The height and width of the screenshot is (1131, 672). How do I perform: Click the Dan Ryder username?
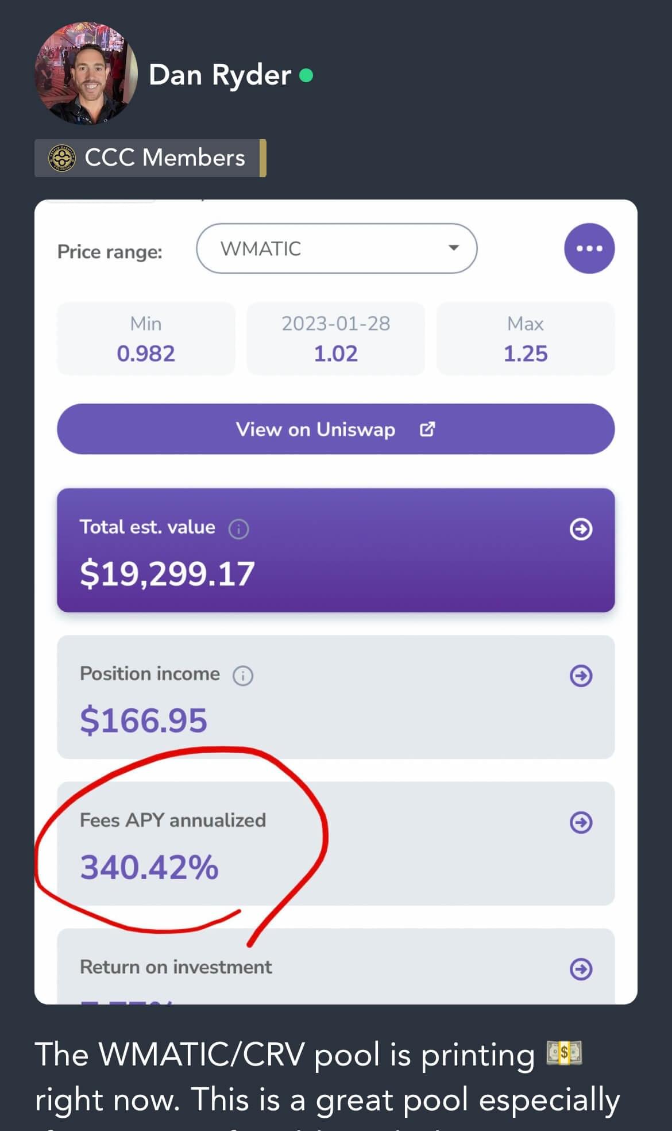[220, 75]
